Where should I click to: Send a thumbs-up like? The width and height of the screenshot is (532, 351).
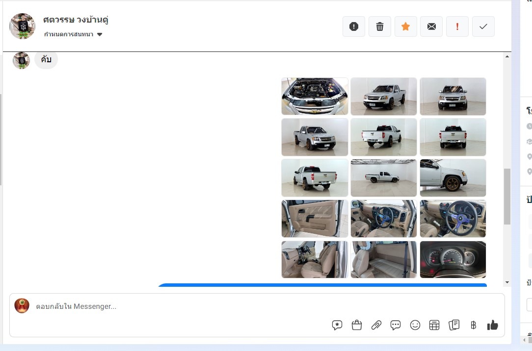pos(492,325)
